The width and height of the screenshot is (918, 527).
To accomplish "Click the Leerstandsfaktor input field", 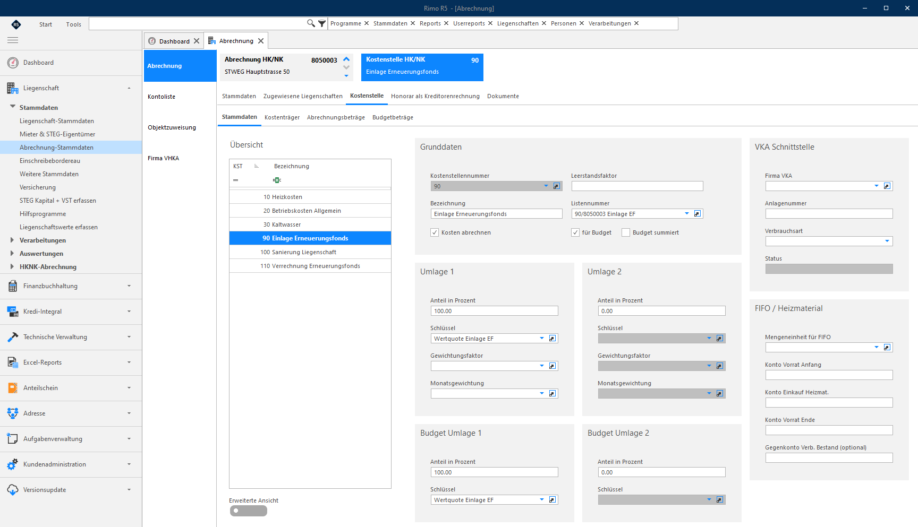I will click(637, 186).
